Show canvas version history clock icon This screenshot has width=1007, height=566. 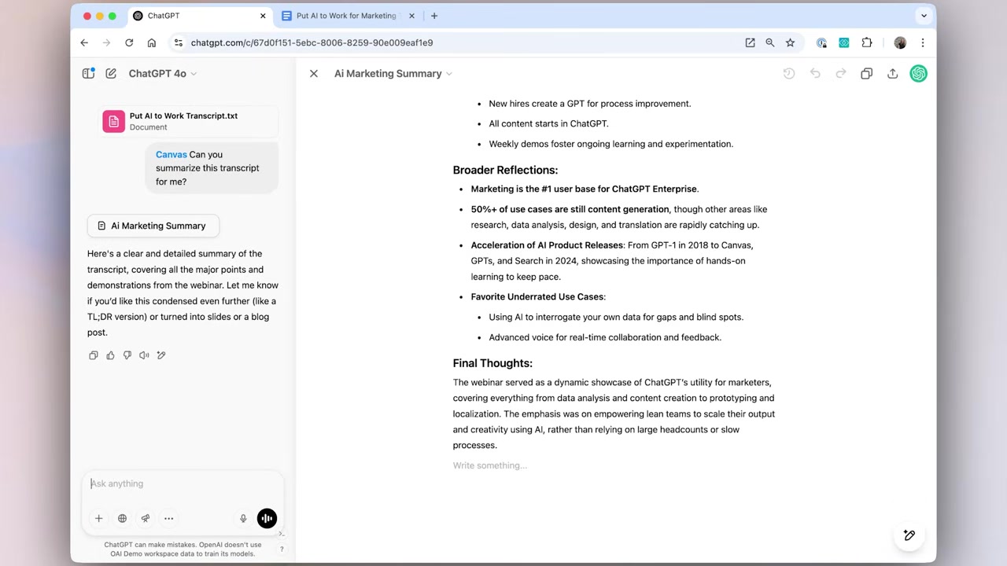(x=789, y=73)
